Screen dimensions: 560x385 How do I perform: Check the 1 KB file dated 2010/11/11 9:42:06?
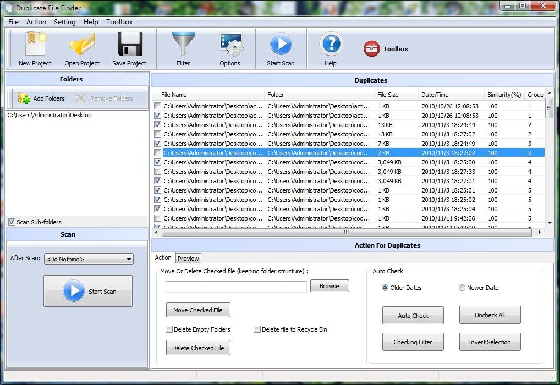(x=157, y=218)
